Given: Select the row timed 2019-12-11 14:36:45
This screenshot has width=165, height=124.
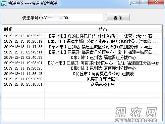Looking at the screenshot, I should [82, 74].
